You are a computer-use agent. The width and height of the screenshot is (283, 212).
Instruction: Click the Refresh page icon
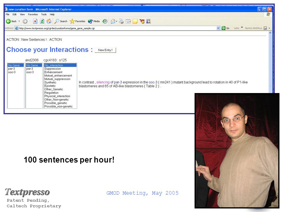coord(42,21)
